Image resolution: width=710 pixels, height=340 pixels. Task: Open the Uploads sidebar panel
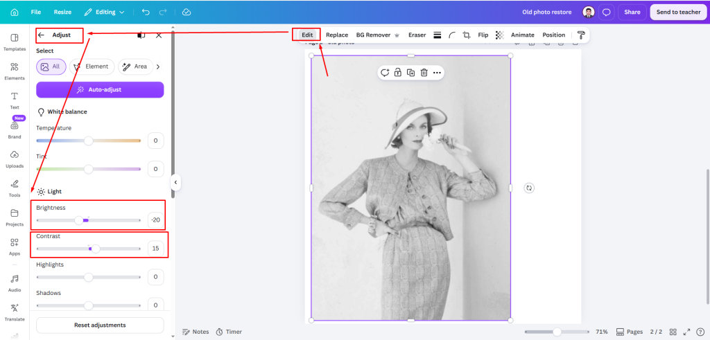pyautogui.click(x=15, y=159)
